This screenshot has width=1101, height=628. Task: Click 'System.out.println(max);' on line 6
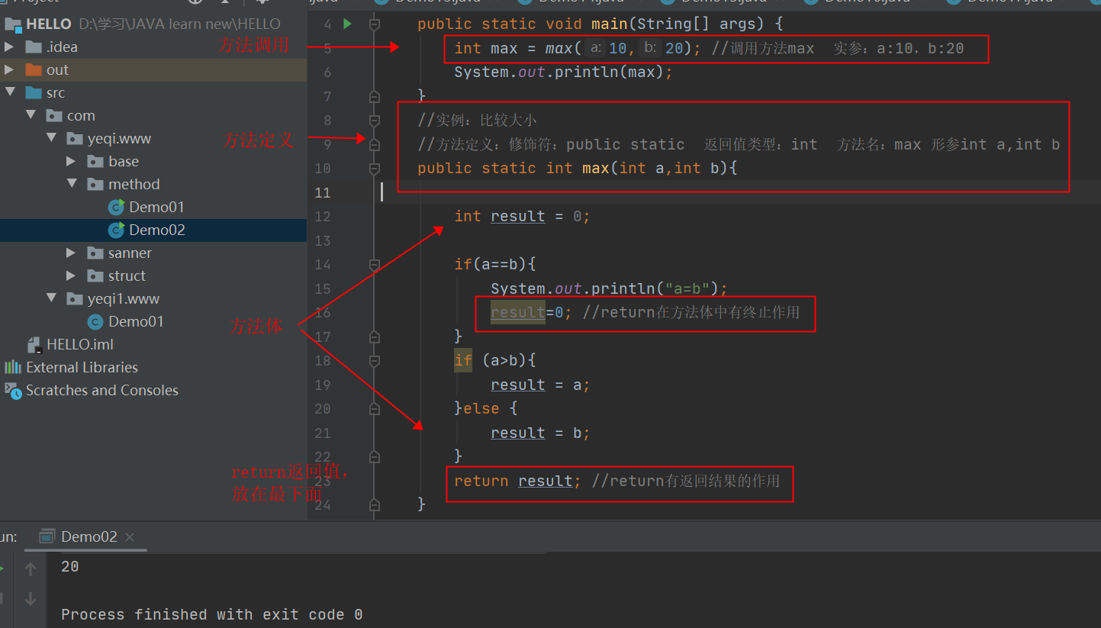click(x=564, y=72)
